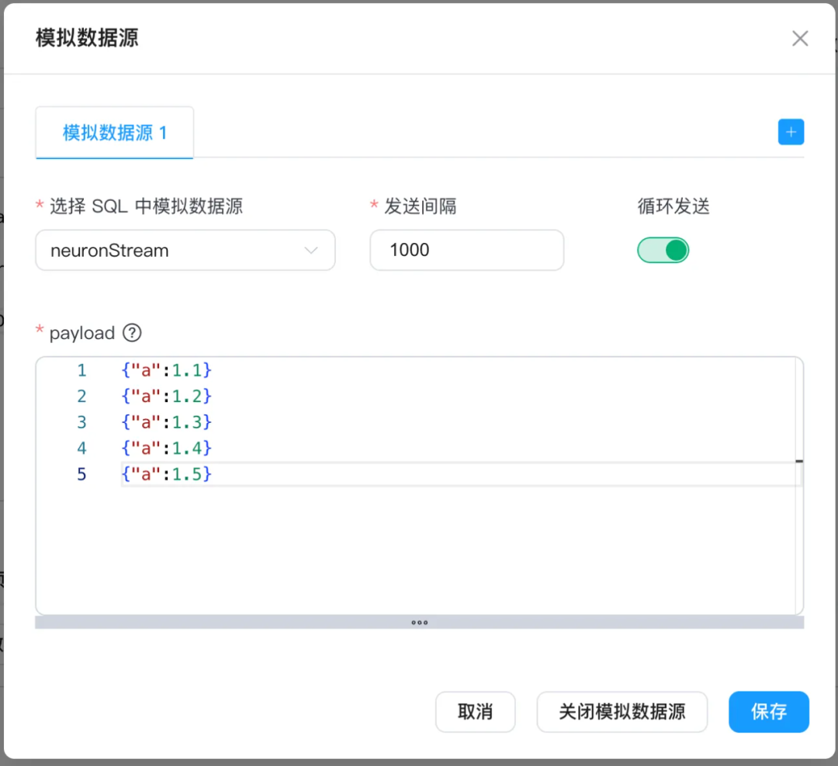Click the 发送间隔 input field showing 1000

[x=466, y=250]
